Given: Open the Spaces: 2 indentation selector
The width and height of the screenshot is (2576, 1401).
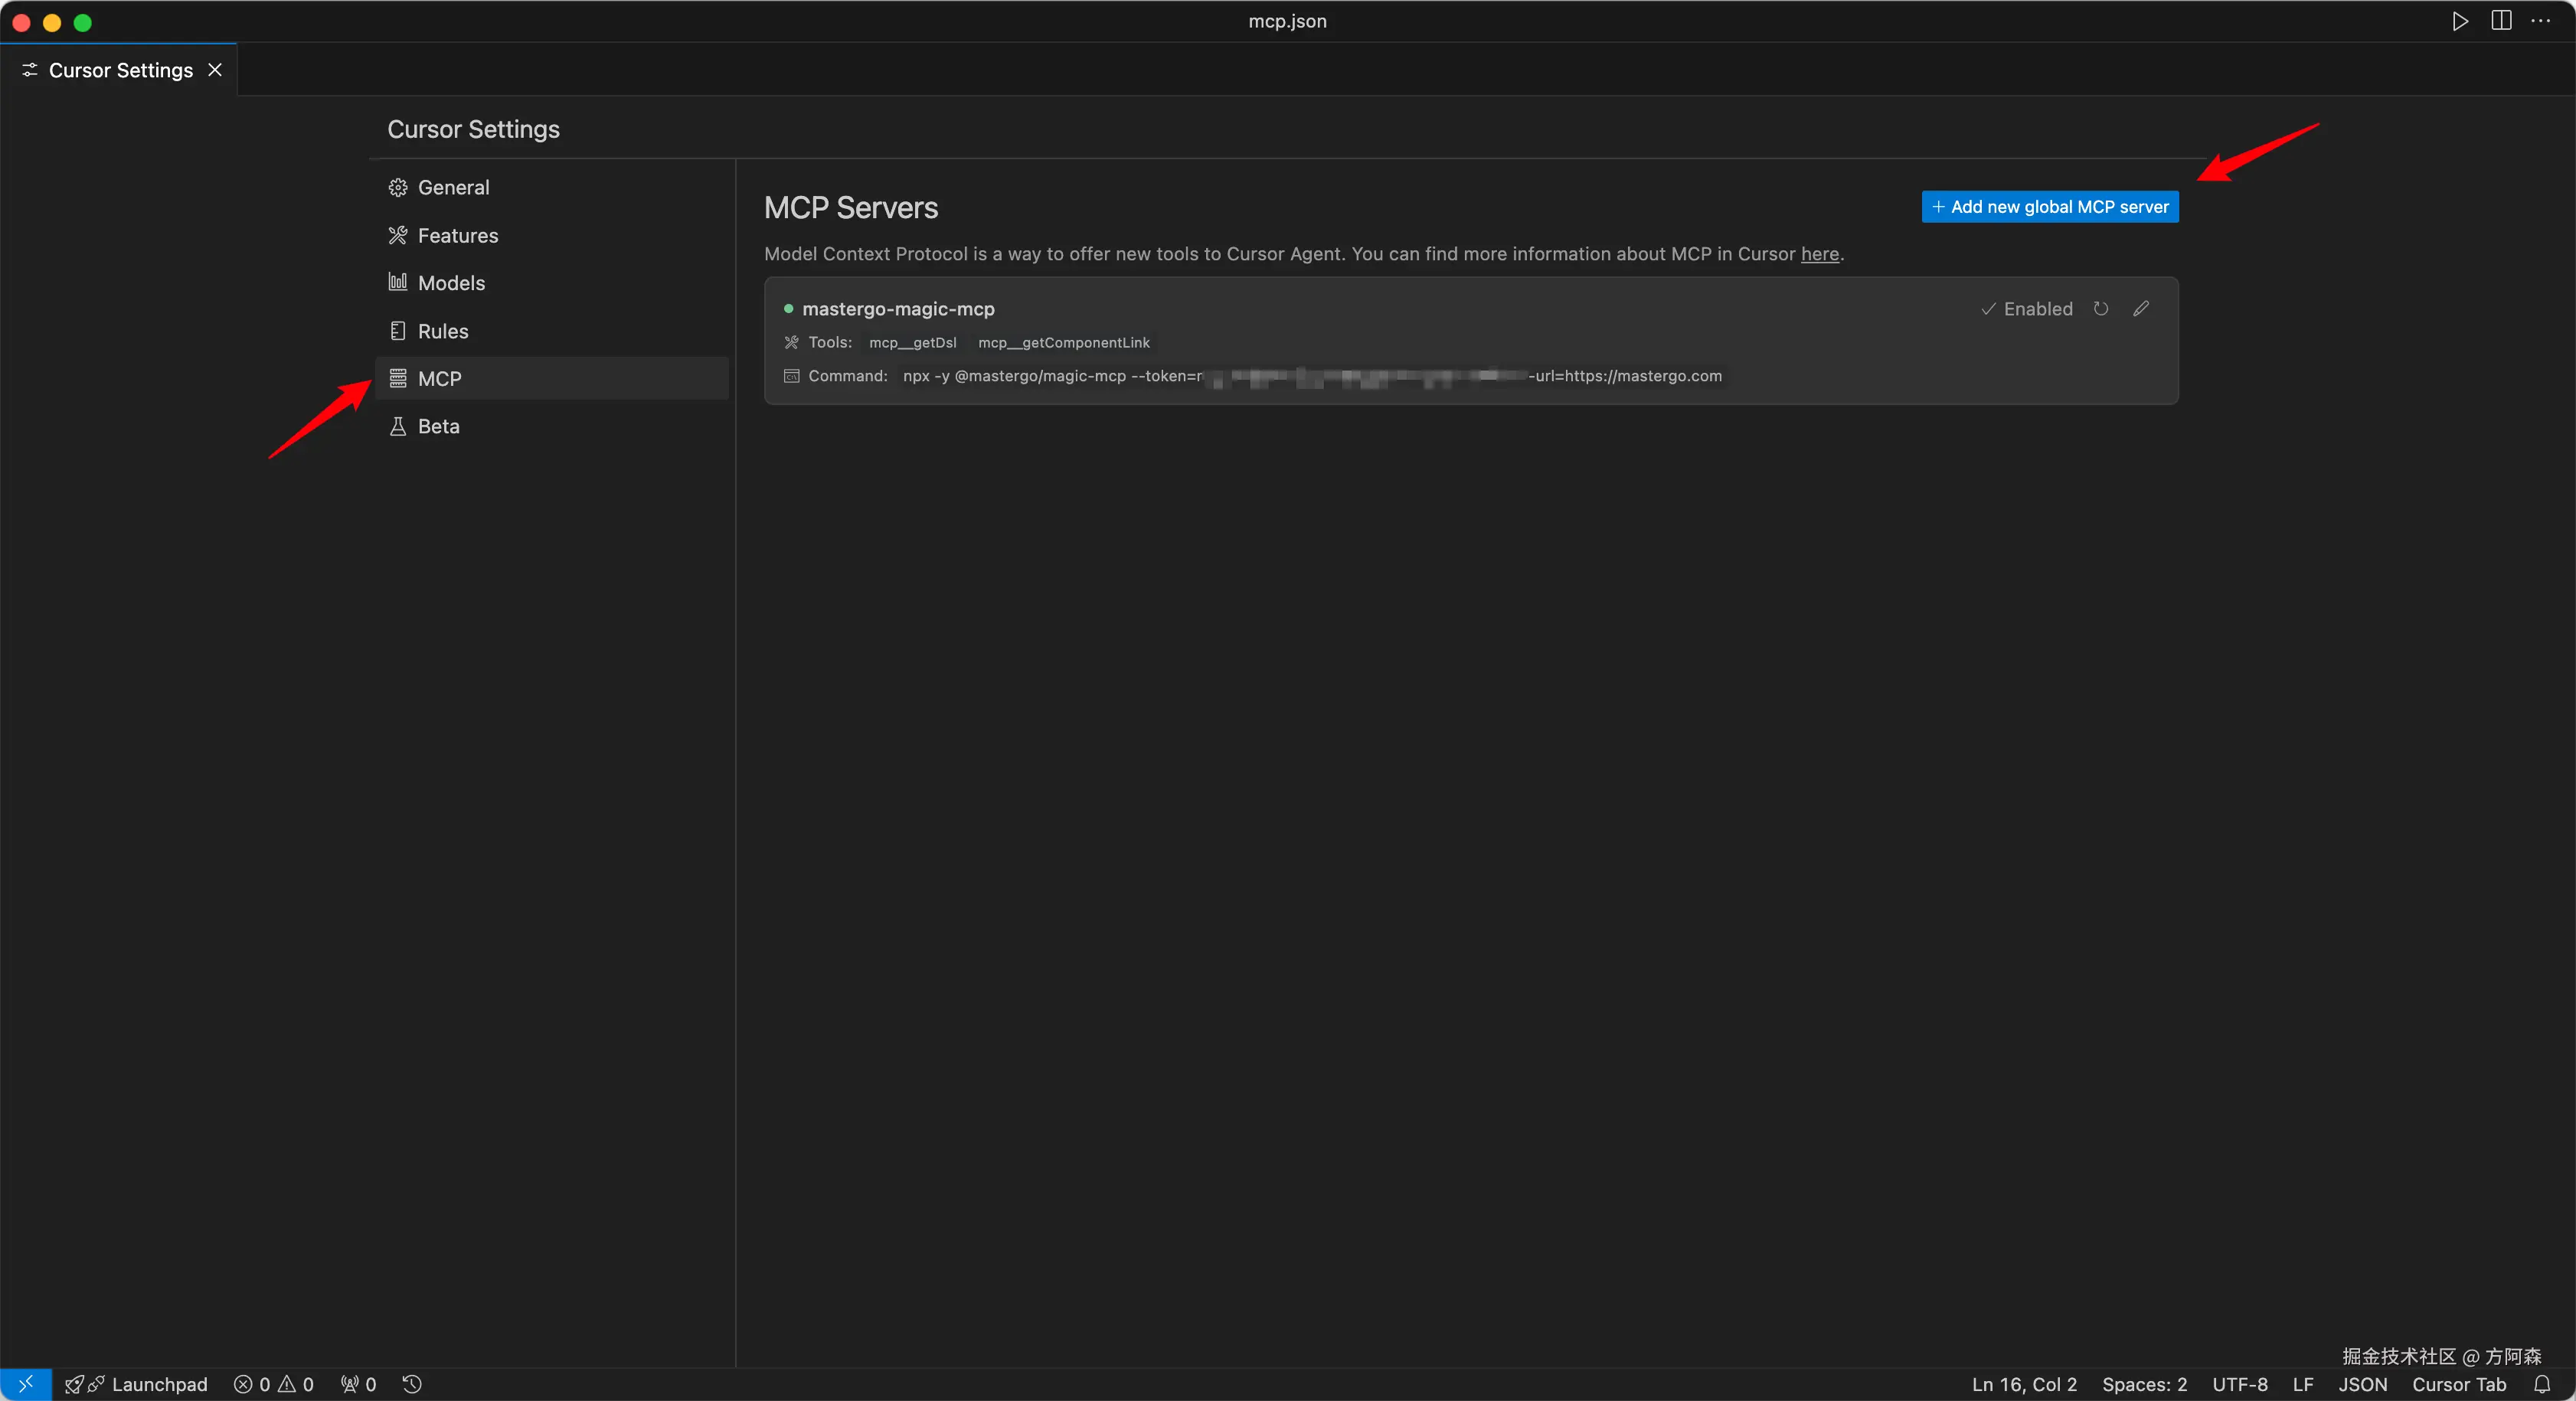Looking at the screenshot, I should pyautogui.click(x=2144, y=1384).
